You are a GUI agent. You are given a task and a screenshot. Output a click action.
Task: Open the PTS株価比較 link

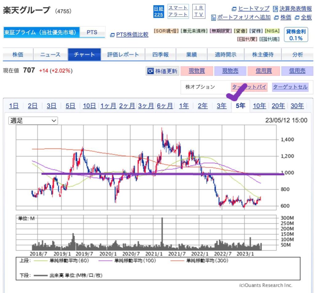(132, 34)
